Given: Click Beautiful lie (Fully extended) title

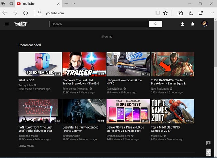Looking at the screenshot, I should (81, 129).
